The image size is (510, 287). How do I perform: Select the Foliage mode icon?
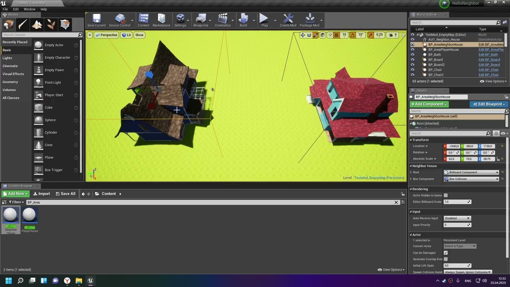tap(51, 25)
